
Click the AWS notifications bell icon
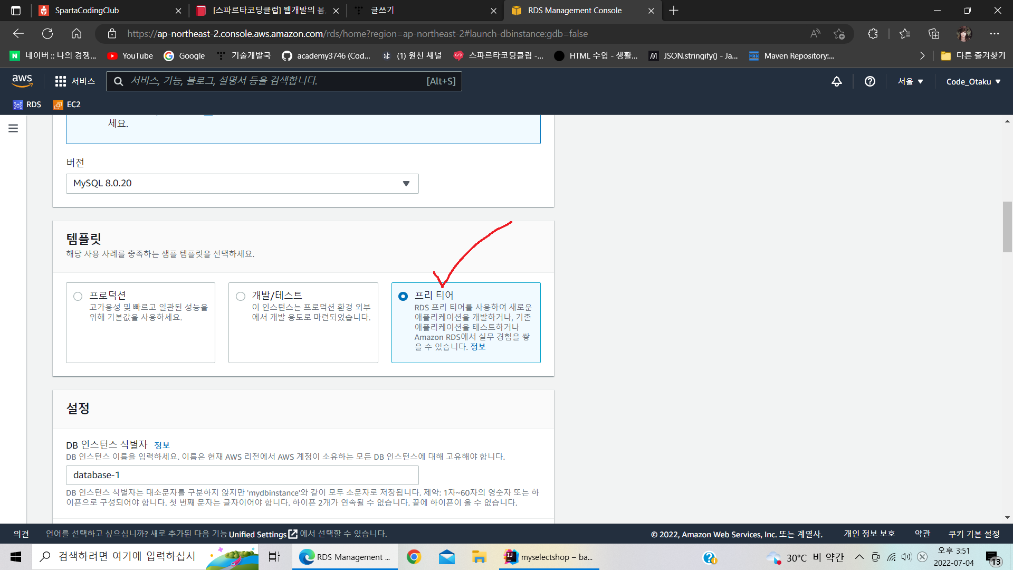point(837,81)
